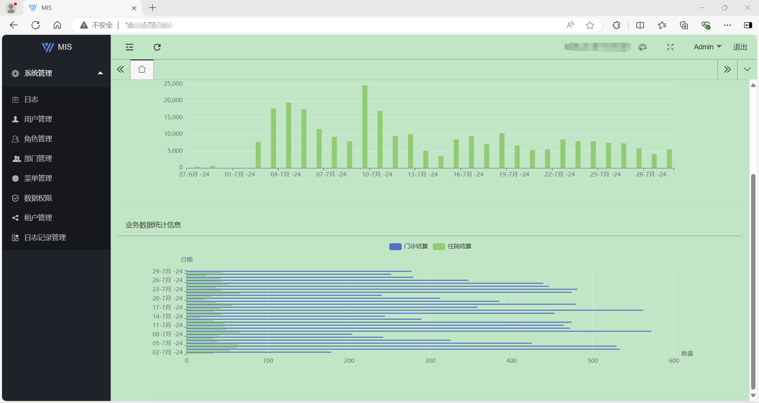Click the MIS logo in sidebar

pyautogui.click(x=57, y=47)
